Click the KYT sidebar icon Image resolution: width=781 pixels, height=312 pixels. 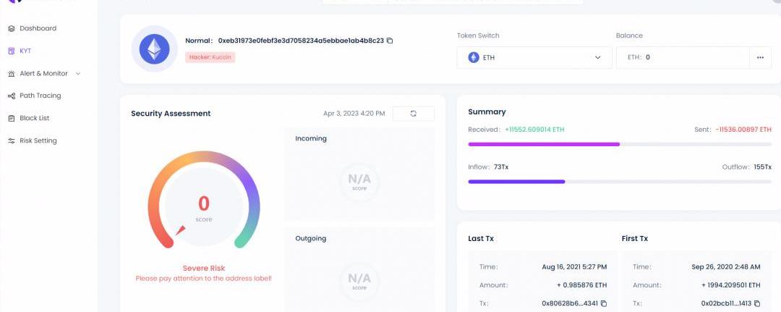(x=12, y=51)
